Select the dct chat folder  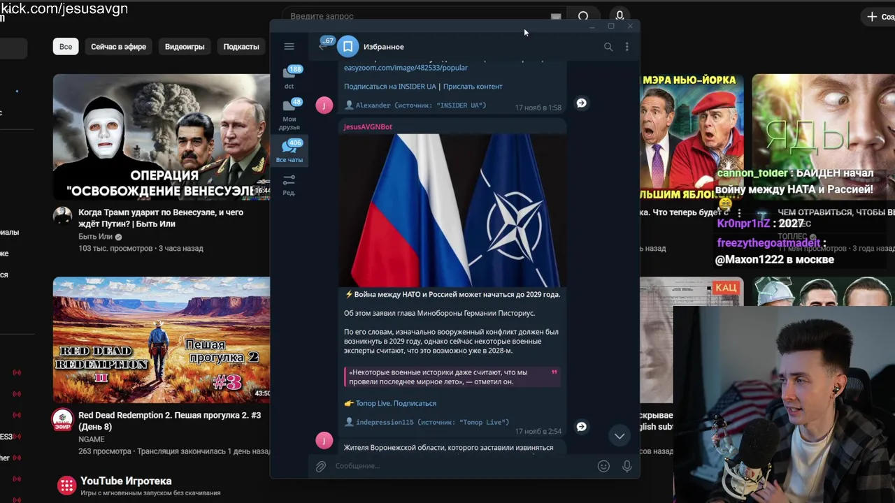(289, 78)
